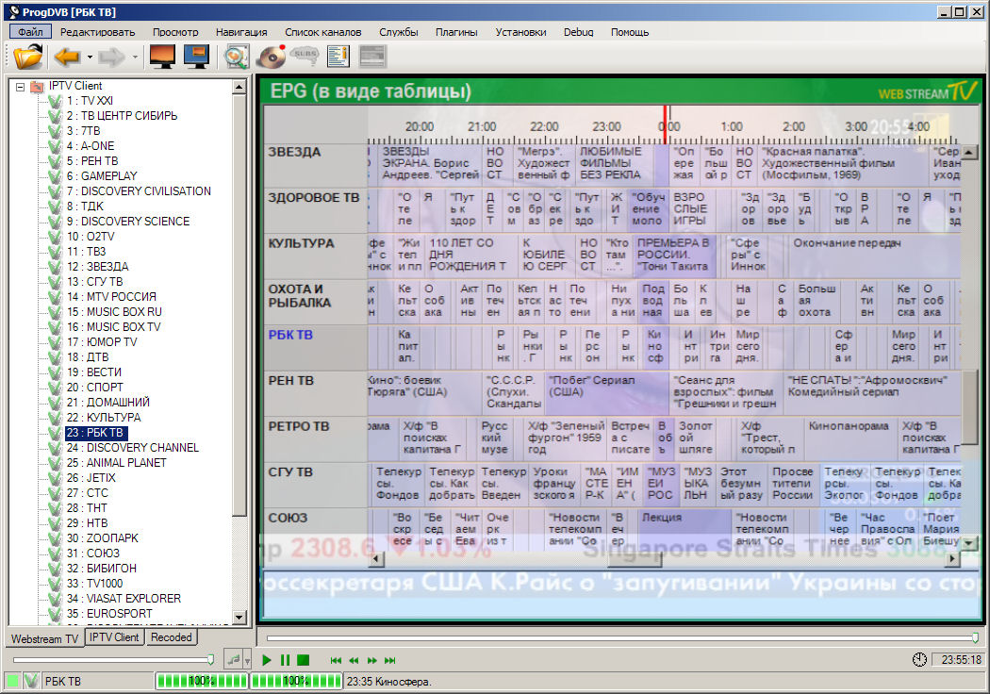This screenshot has height=694, width=990.
Task: Click the black monitor toolbar icon
Action: pos(162,57)
